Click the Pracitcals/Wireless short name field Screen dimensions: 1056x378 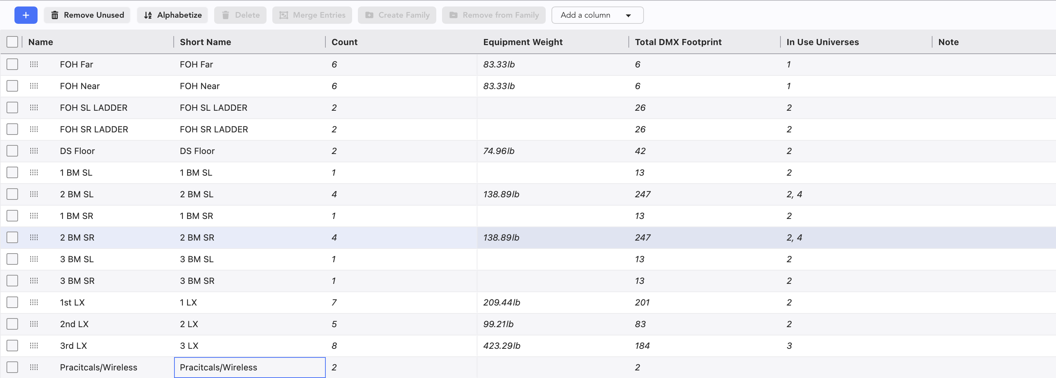pos(250,367)
